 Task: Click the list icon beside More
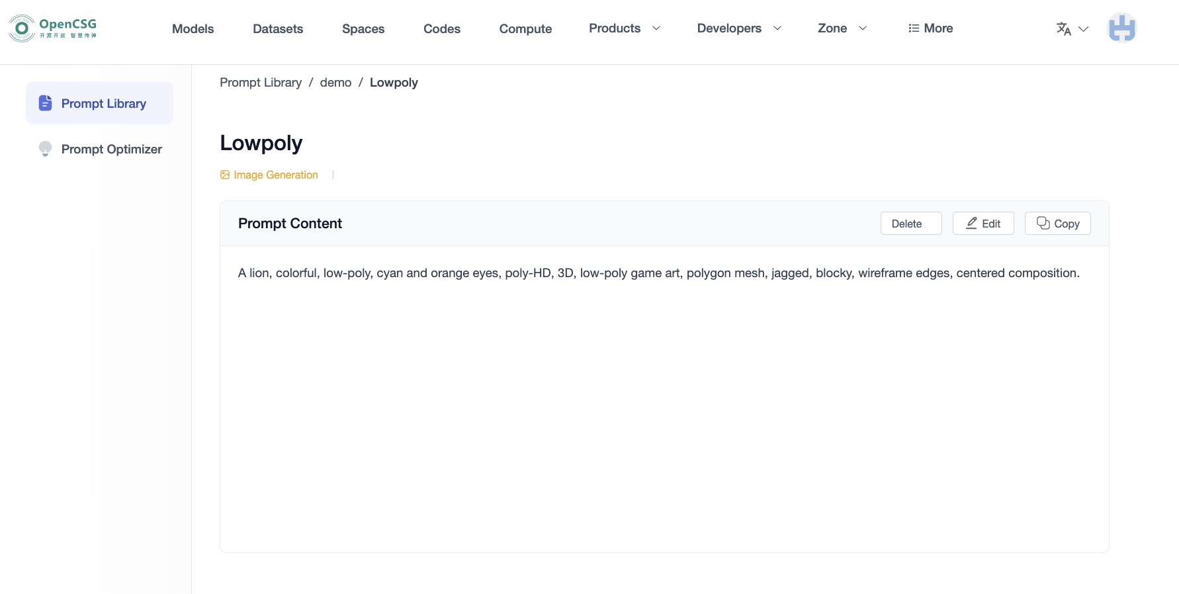pyautogui.click(x=914, y=28)
